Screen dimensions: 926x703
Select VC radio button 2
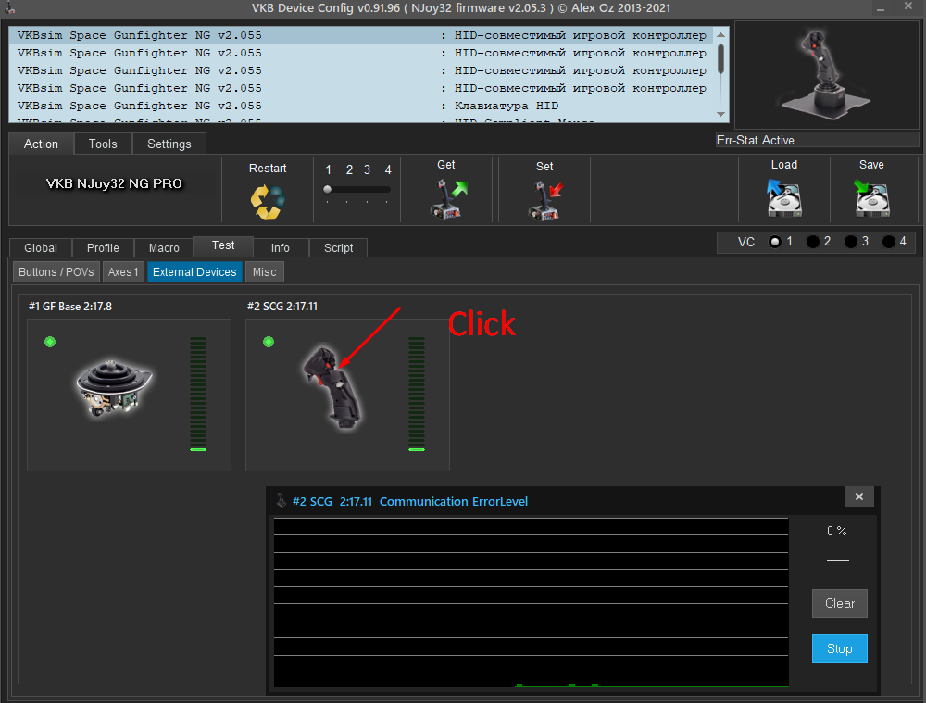point(813,242)
